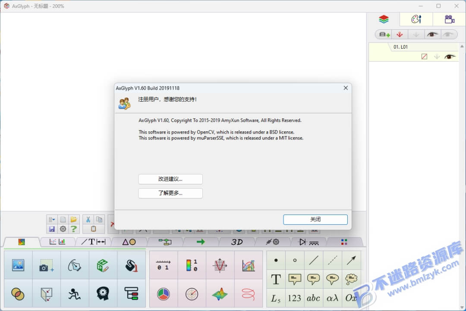Open settings with the gear icon
This screenshot has width=466, height=311.
pos(63,229)
